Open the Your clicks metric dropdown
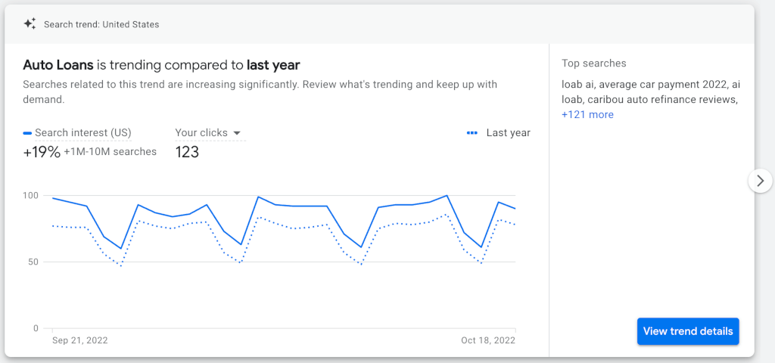The width and height of the screenshot is (775, 363). click(x=208, y=133)
